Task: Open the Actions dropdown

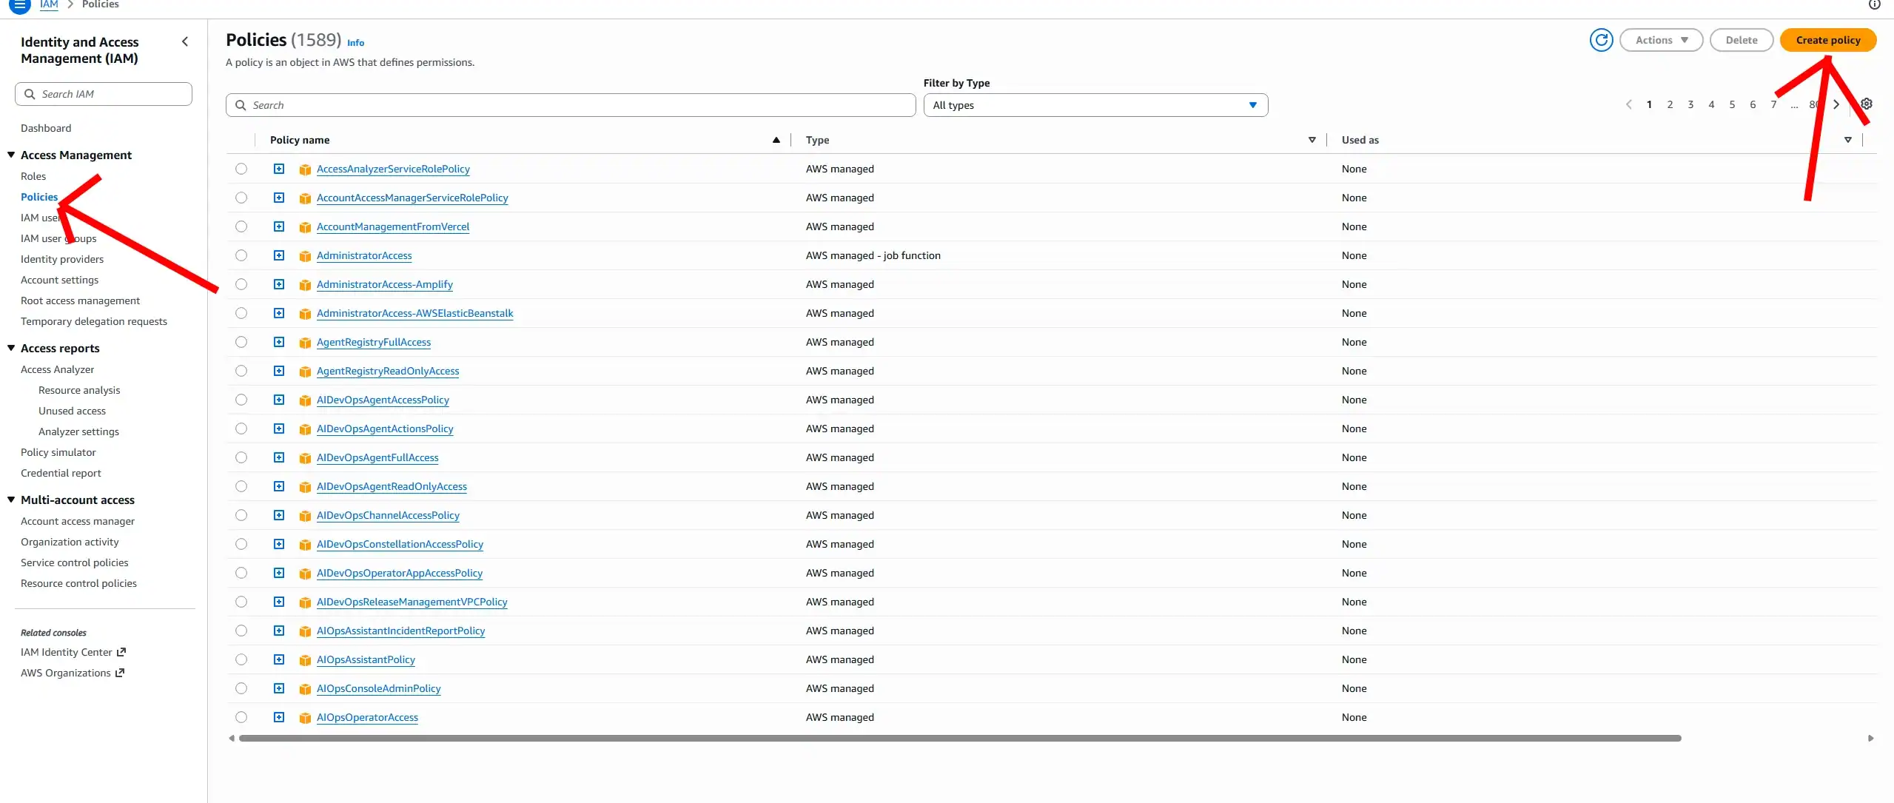Action: [1661, 40]
